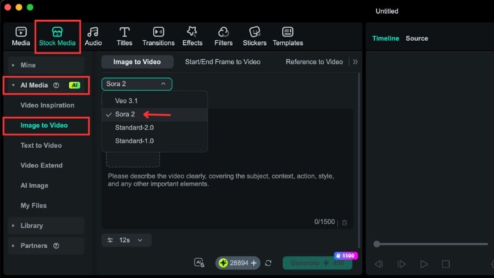Choose Standard-1.0 model from list
The image size is (494, 278).
(x=134, y=141)
